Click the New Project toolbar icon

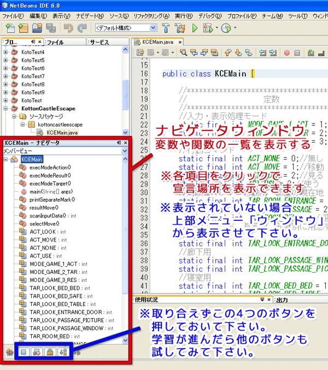pyautogui.click(x=23, y=27)
